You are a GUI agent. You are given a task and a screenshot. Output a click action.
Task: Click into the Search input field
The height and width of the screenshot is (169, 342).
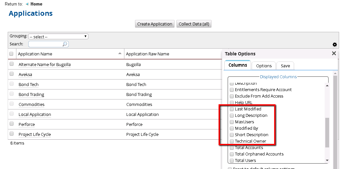tap(46, 44)
